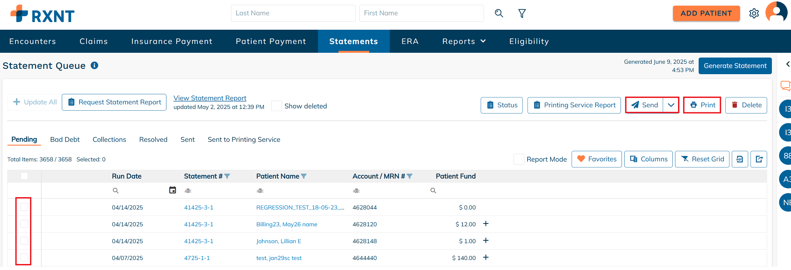Viewport: 791px width, 270px height.
Task: Open the settings gear
Action: tap(754, 13)
